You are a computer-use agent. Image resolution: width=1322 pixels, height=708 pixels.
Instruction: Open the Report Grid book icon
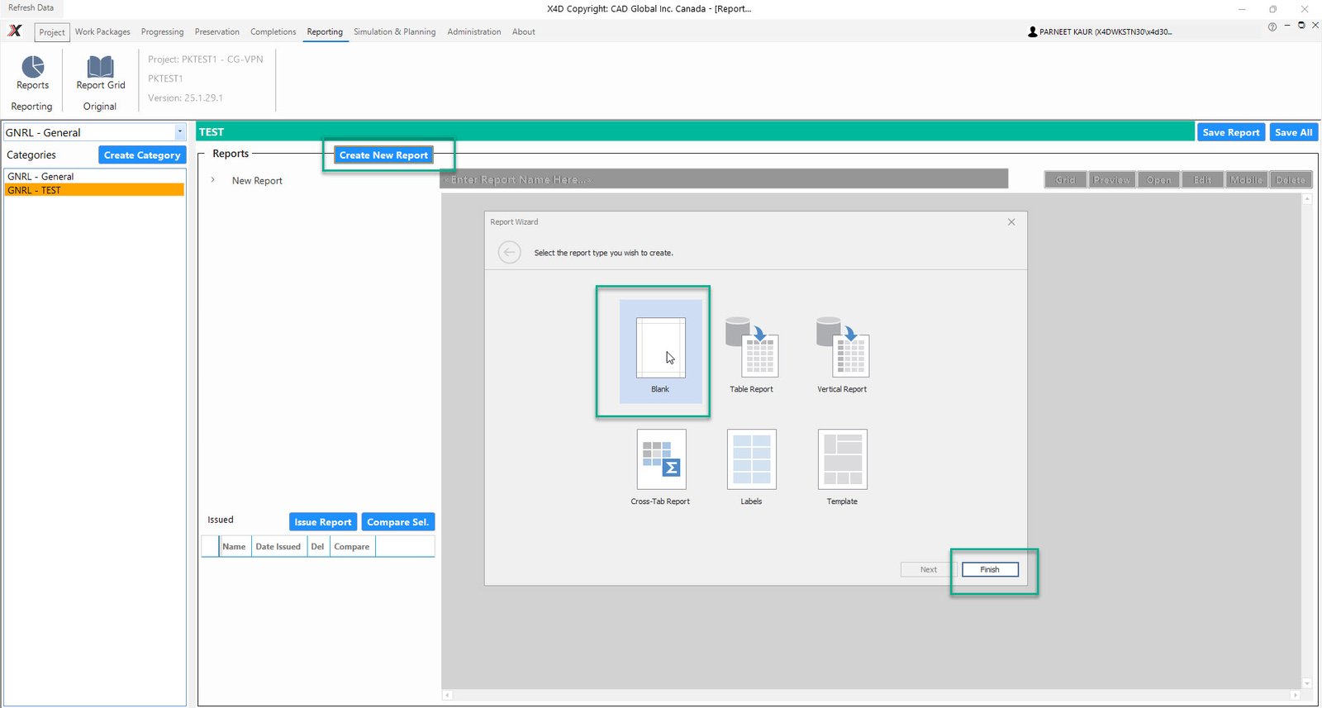tap(100, 67)
